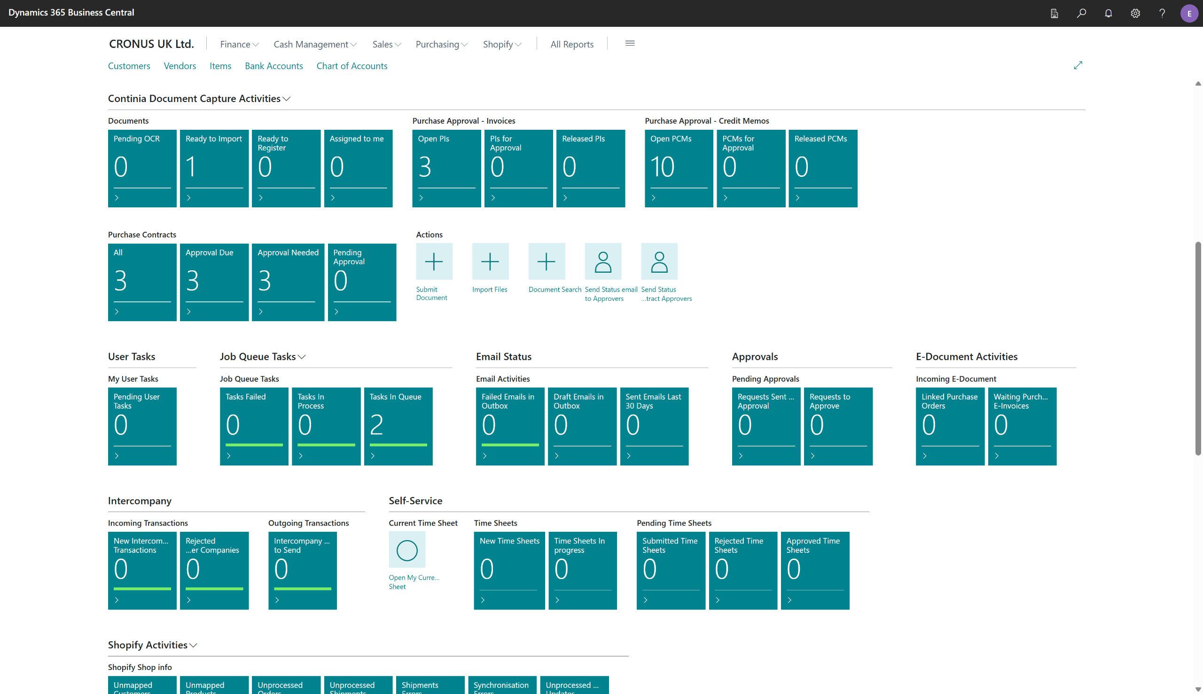Click the help question mark icon
The image size is (1203, 694).
[1162, 13]
